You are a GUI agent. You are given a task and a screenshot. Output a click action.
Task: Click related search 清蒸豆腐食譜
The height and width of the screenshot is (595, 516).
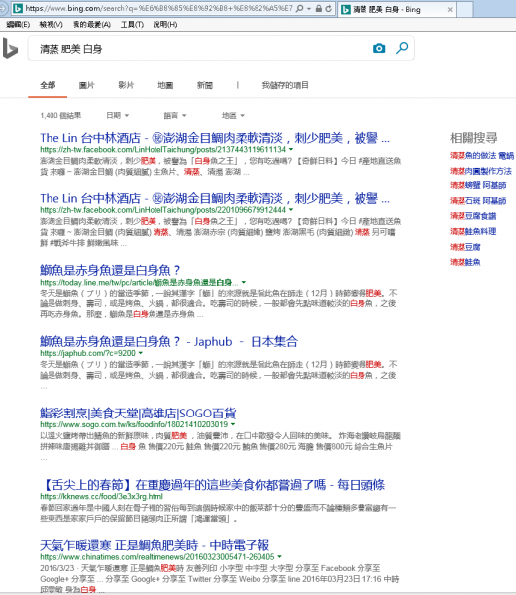pyautogui.click(x=472, y=216)
